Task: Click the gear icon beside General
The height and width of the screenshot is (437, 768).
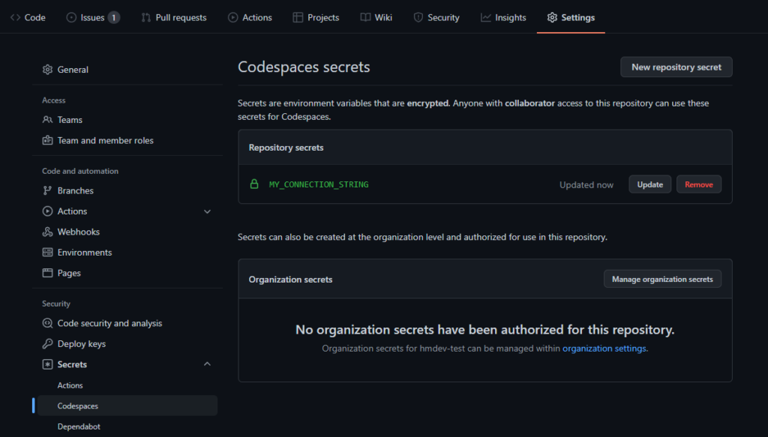Action: pos(47,70)
